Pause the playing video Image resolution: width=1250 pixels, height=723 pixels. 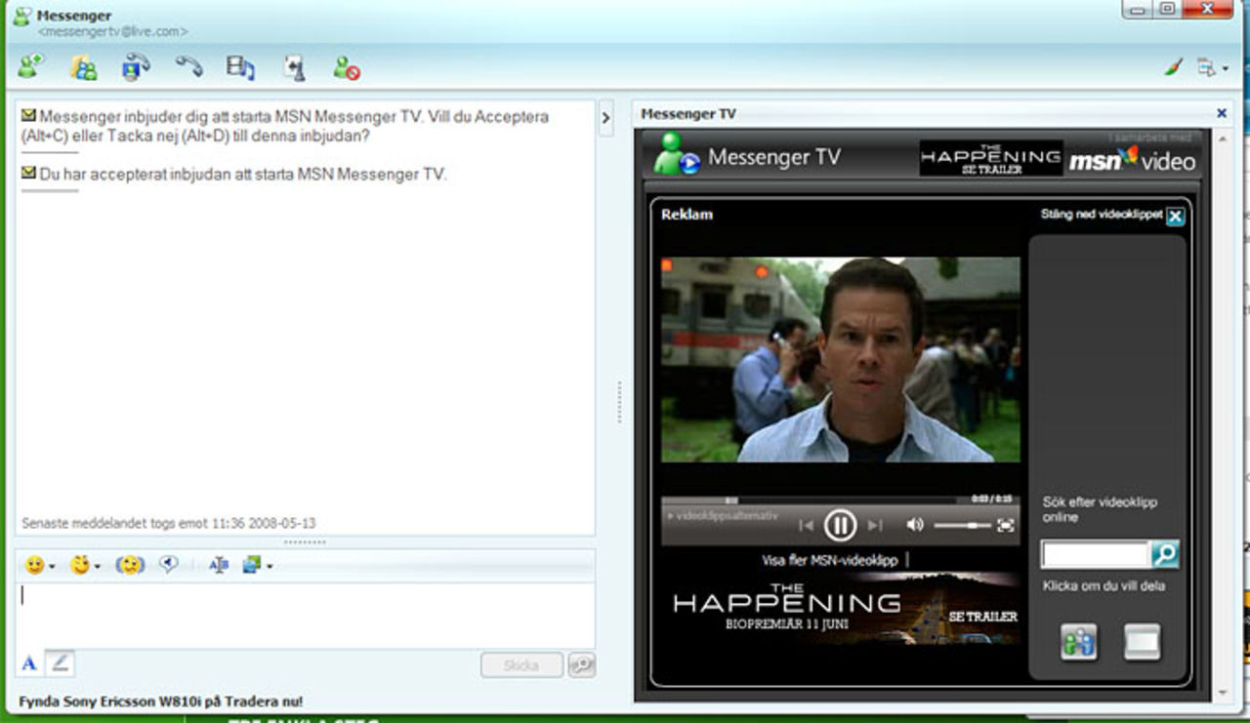840,525
